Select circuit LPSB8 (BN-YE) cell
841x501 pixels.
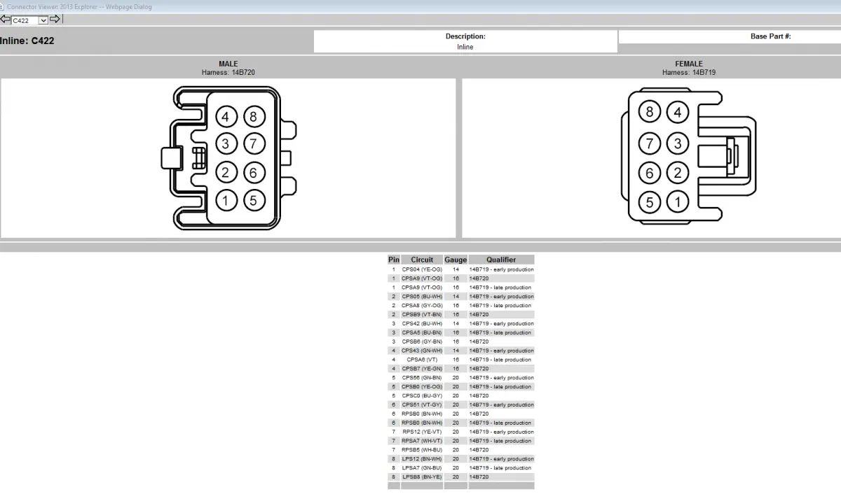click(422, 477)
